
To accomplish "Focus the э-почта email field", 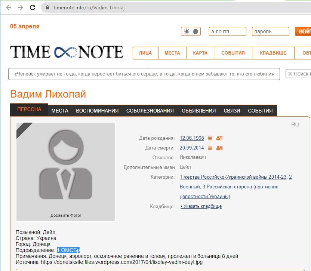I will [x=228, y=31].
